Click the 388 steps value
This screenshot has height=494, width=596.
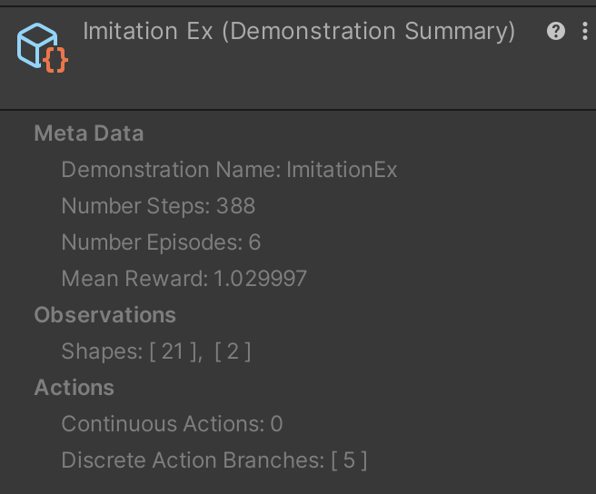click(x=235, y=206)
